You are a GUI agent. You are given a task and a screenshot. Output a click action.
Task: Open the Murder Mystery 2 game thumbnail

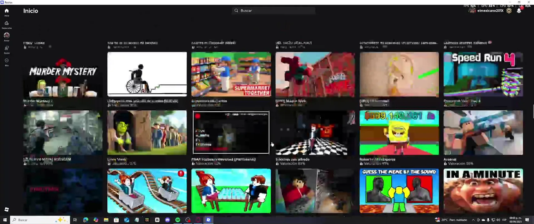click(x=63, y=74)
